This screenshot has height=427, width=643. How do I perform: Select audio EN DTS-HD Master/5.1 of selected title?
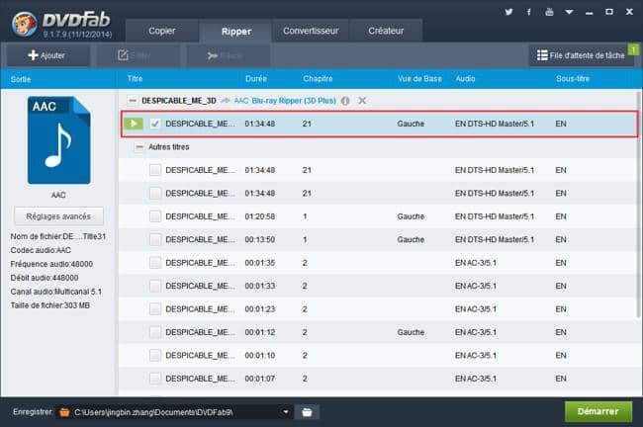point(495,124)
